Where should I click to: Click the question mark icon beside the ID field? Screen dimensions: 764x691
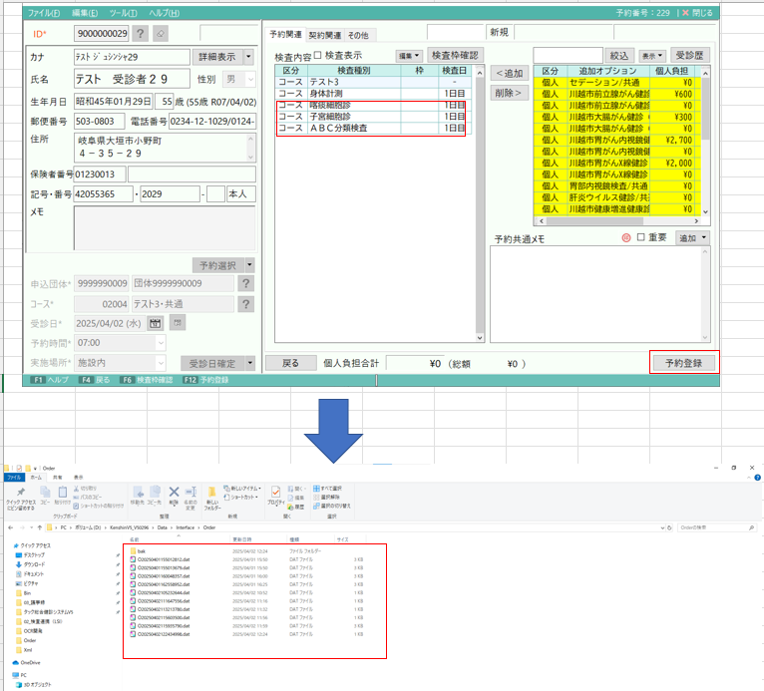pyautogui.click(x=141, y=34)
